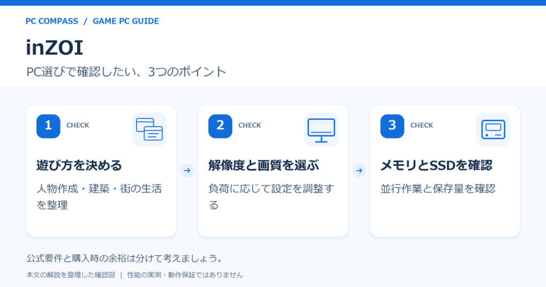This screenshot has height=287, width=546.
Task: Click the CHECK label next to badge 3
Action: point(422,125)
